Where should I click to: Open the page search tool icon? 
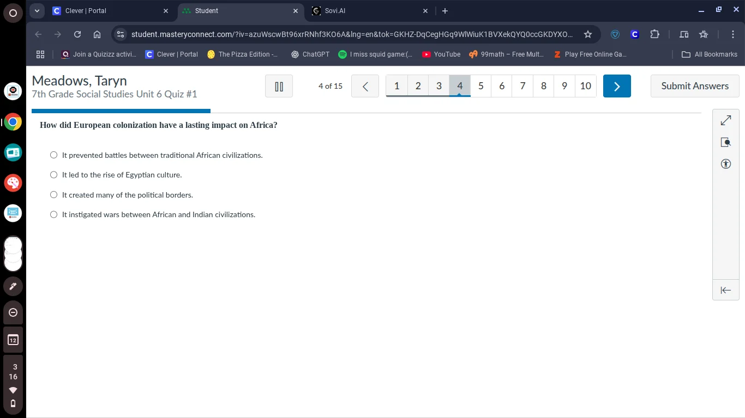coord(725,142)
